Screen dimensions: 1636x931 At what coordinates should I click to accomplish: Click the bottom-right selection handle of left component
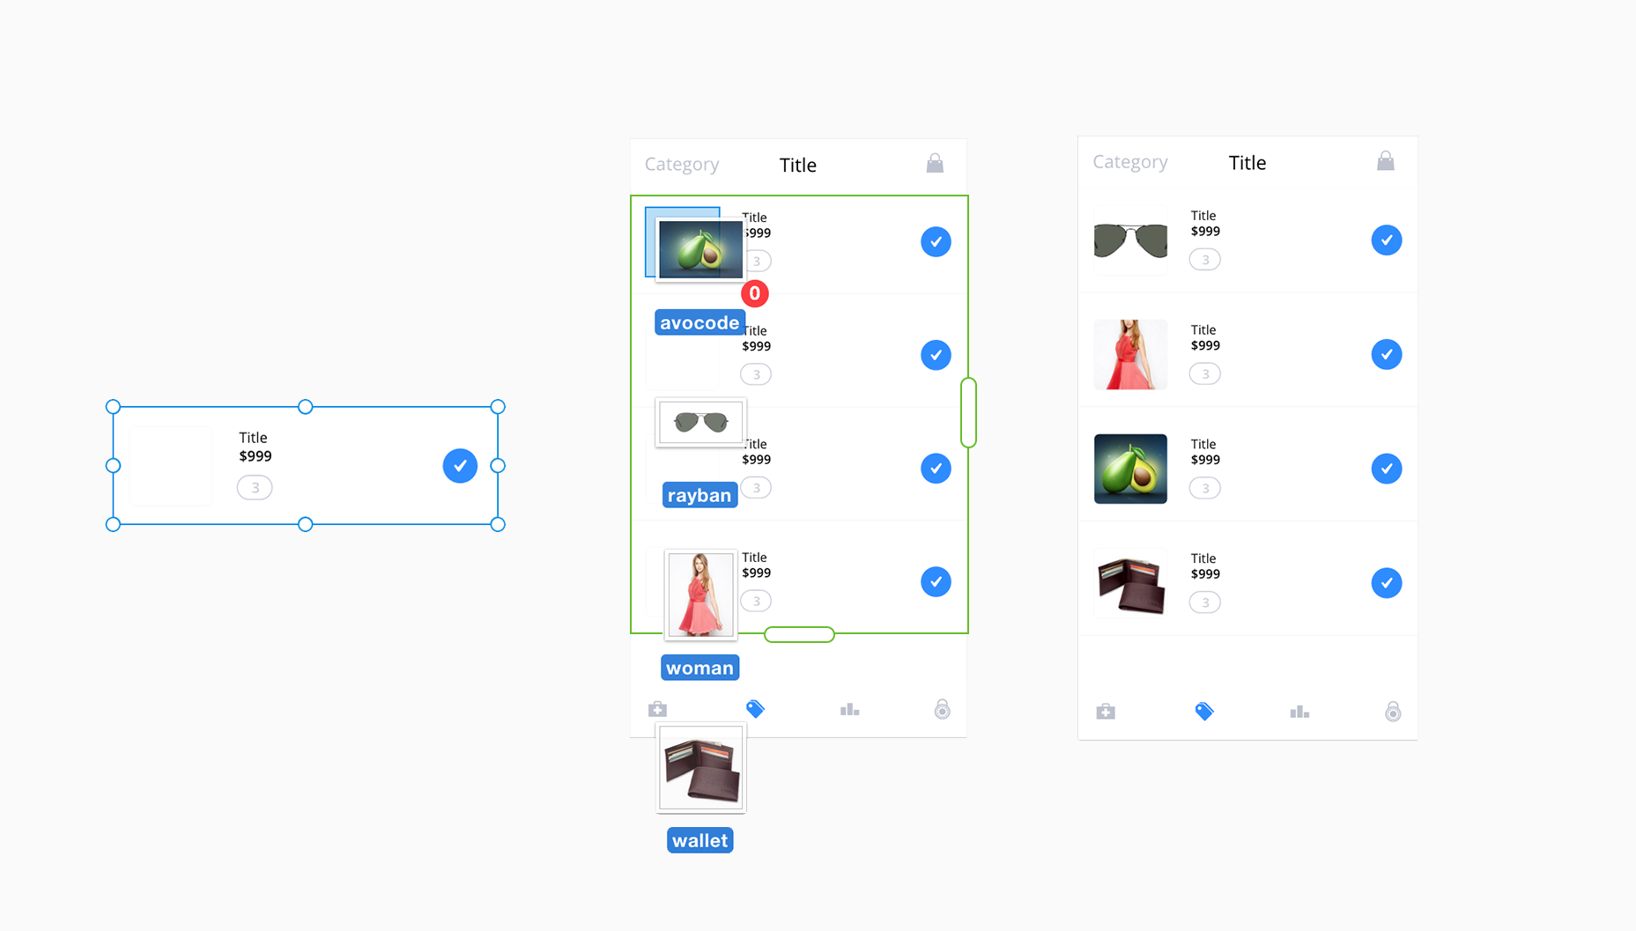[498, 524]
